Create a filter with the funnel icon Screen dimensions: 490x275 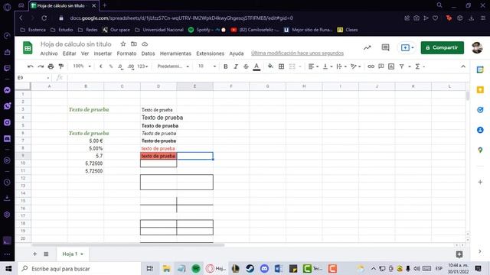click(x=401, y=66)
